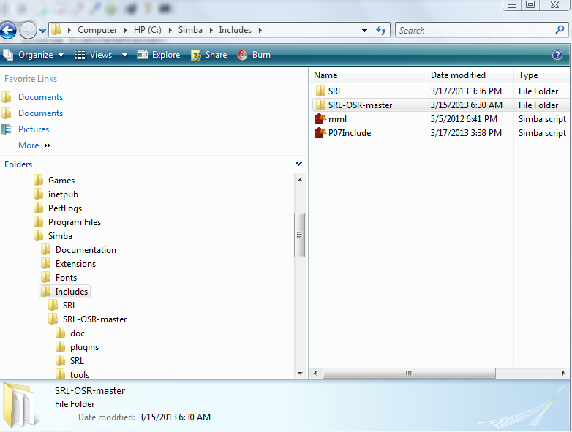Select plugins folder in the tree
Screen dimensions: 572x432
pyautogui.click(x=84, y=347)
